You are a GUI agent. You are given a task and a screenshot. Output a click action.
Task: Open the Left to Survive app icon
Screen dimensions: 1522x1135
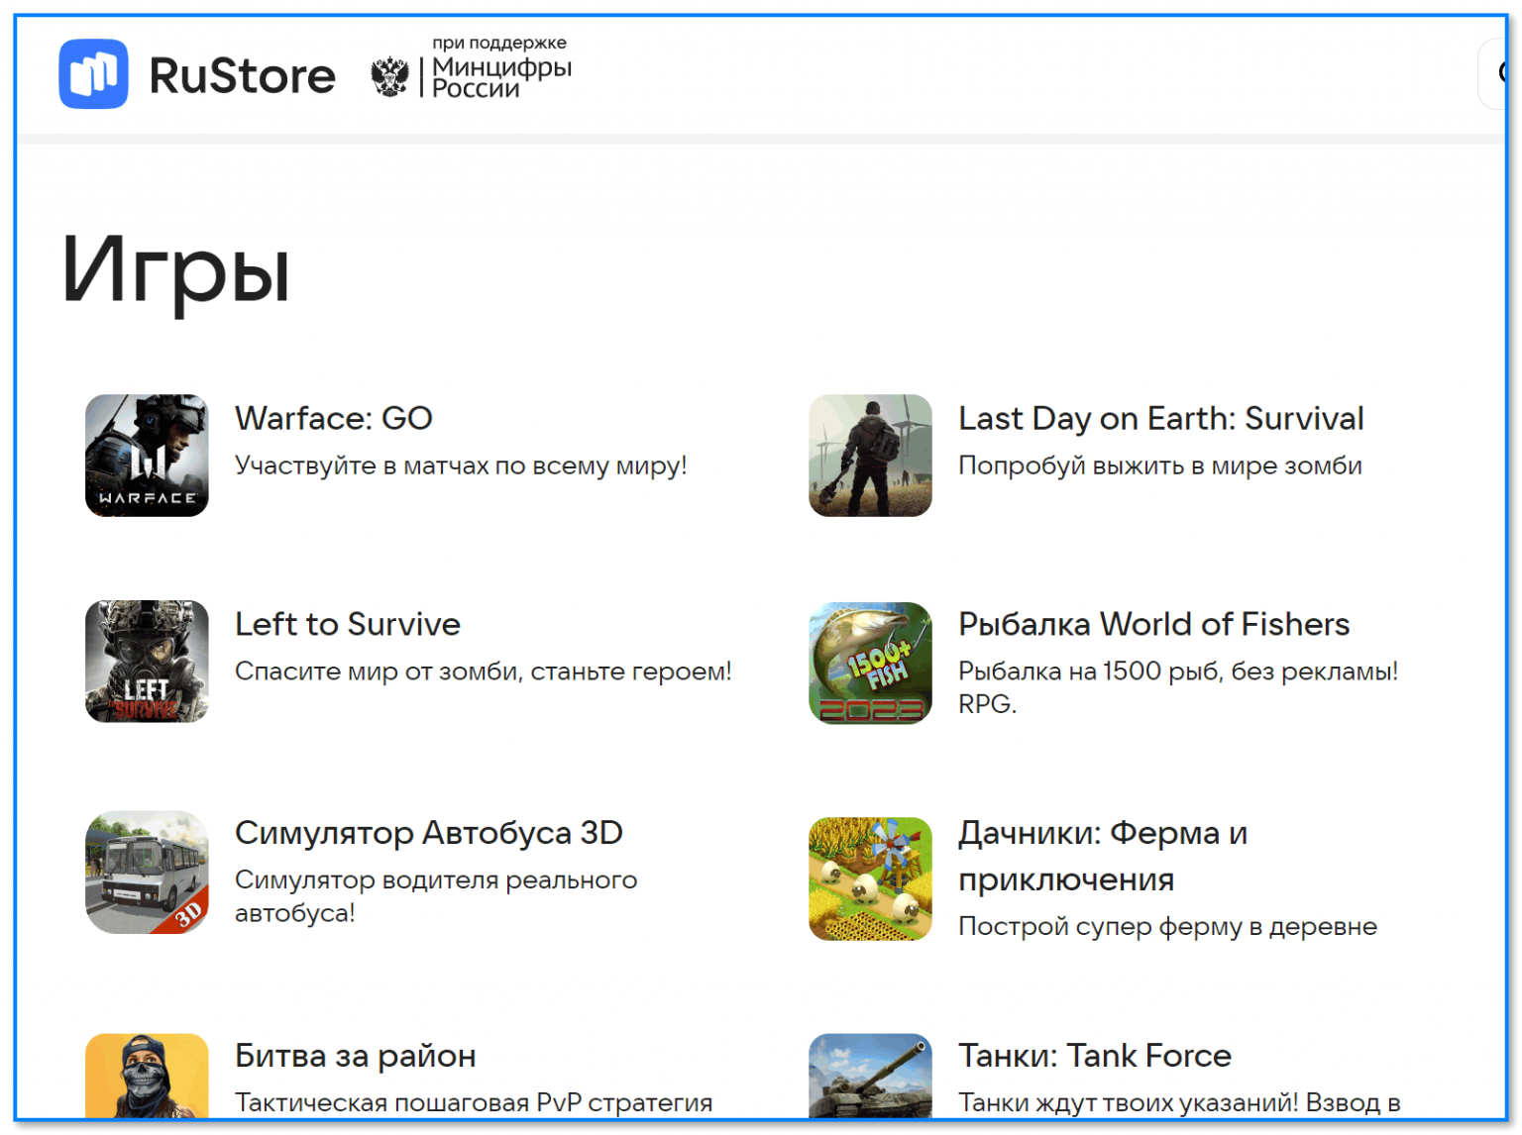click(147, 662)
